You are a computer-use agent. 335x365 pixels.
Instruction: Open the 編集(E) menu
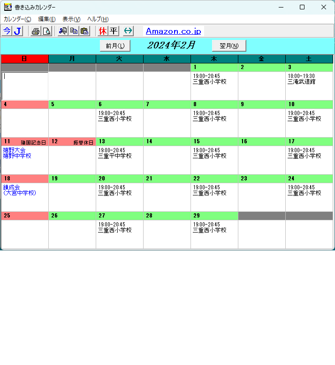(x=46, y=19)
